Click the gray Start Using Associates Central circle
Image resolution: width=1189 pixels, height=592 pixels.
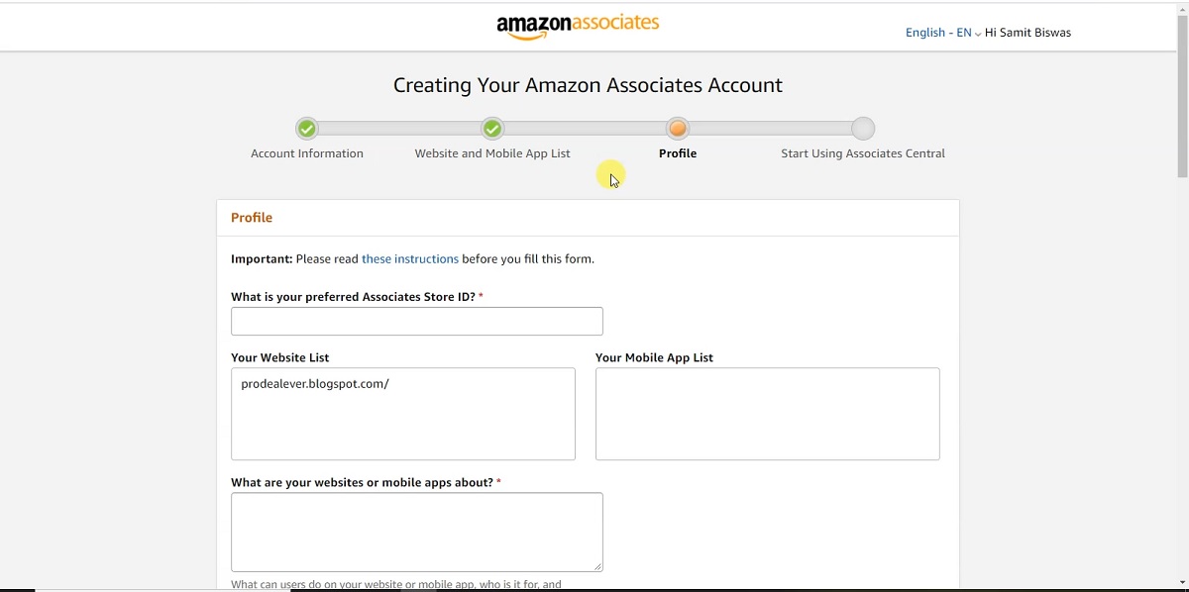pyautogui.click(x=863, y=129)
